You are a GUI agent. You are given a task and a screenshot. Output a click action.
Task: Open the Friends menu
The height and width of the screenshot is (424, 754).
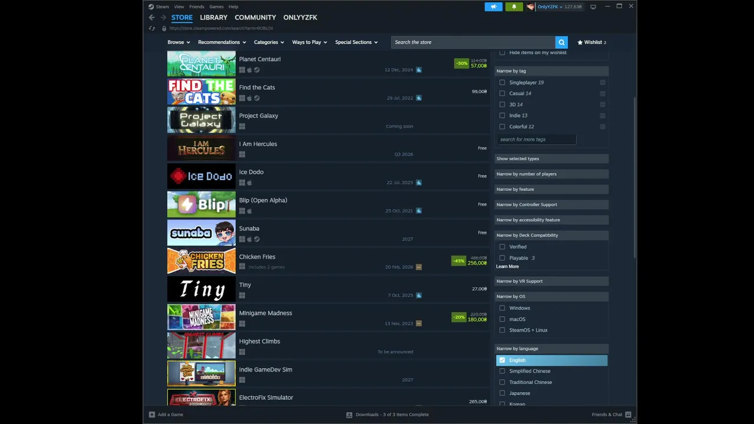click(x=197, y=6)
